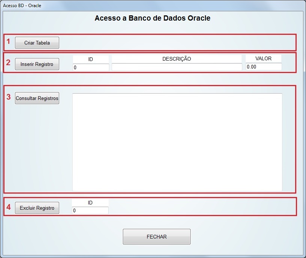Viewport: 306px width, 258px height.
Task: Click the DESCRIÇÃO column label
Action: click(177, 59)
